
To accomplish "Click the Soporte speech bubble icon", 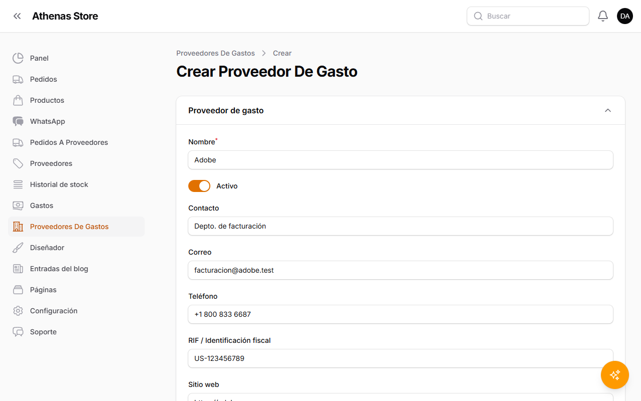I will point(18,332).
